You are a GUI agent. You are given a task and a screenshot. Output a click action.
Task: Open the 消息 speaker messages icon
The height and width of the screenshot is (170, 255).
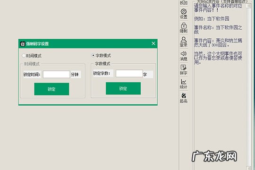pyautogui.click(x=184, y=56)
